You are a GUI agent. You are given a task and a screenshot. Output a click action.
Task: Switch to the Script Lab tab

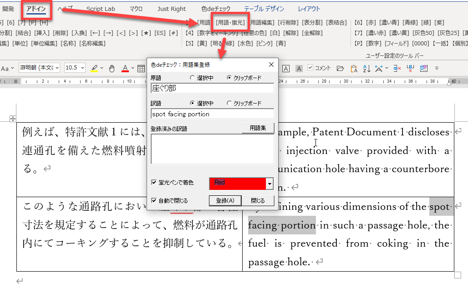click(101, 9)
